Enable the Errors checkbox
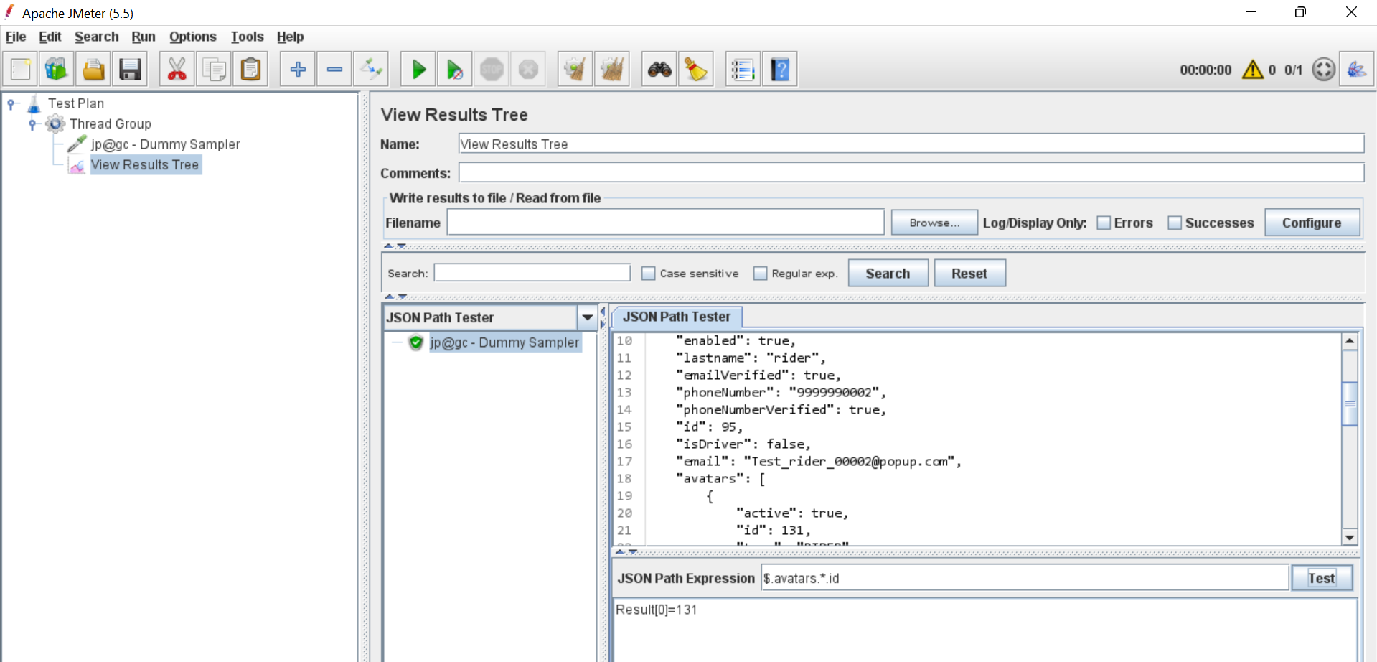1377x662 pixels. pyautogui.click(x=1104, y=223)
